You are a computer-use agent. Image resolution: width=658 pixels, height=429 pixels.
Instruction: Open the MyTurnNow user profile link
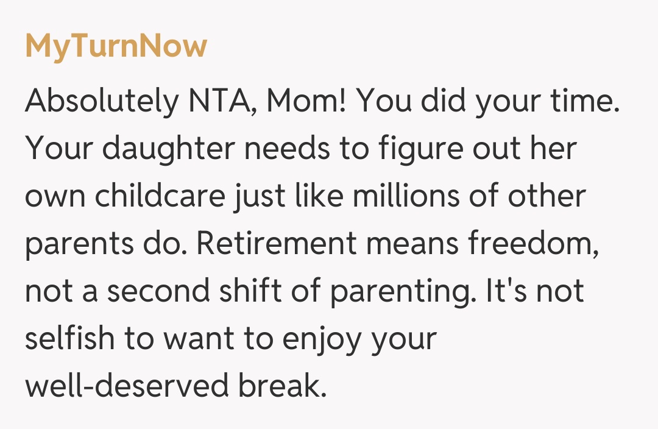pos(116,46)
